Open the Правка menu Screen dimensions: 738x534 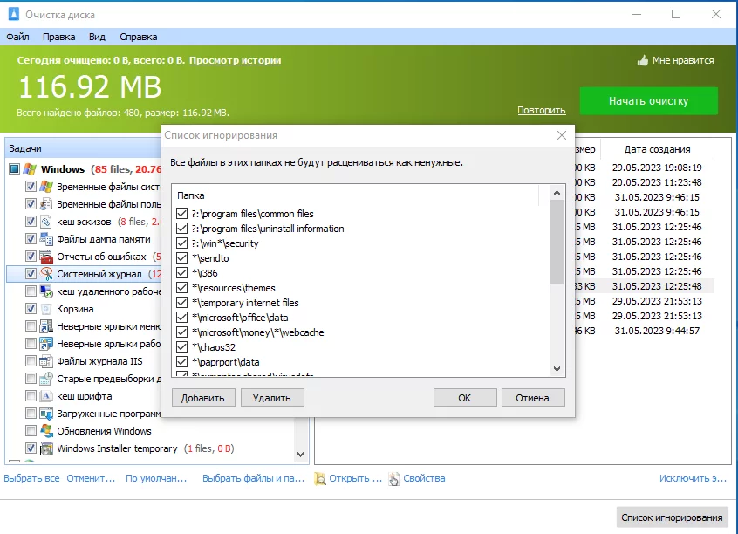(58, 37)
